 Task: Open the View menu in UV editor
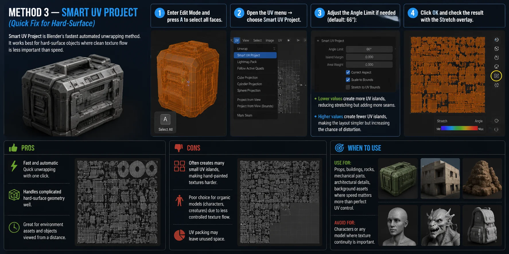pyautogui.click(x=246, y=40)
